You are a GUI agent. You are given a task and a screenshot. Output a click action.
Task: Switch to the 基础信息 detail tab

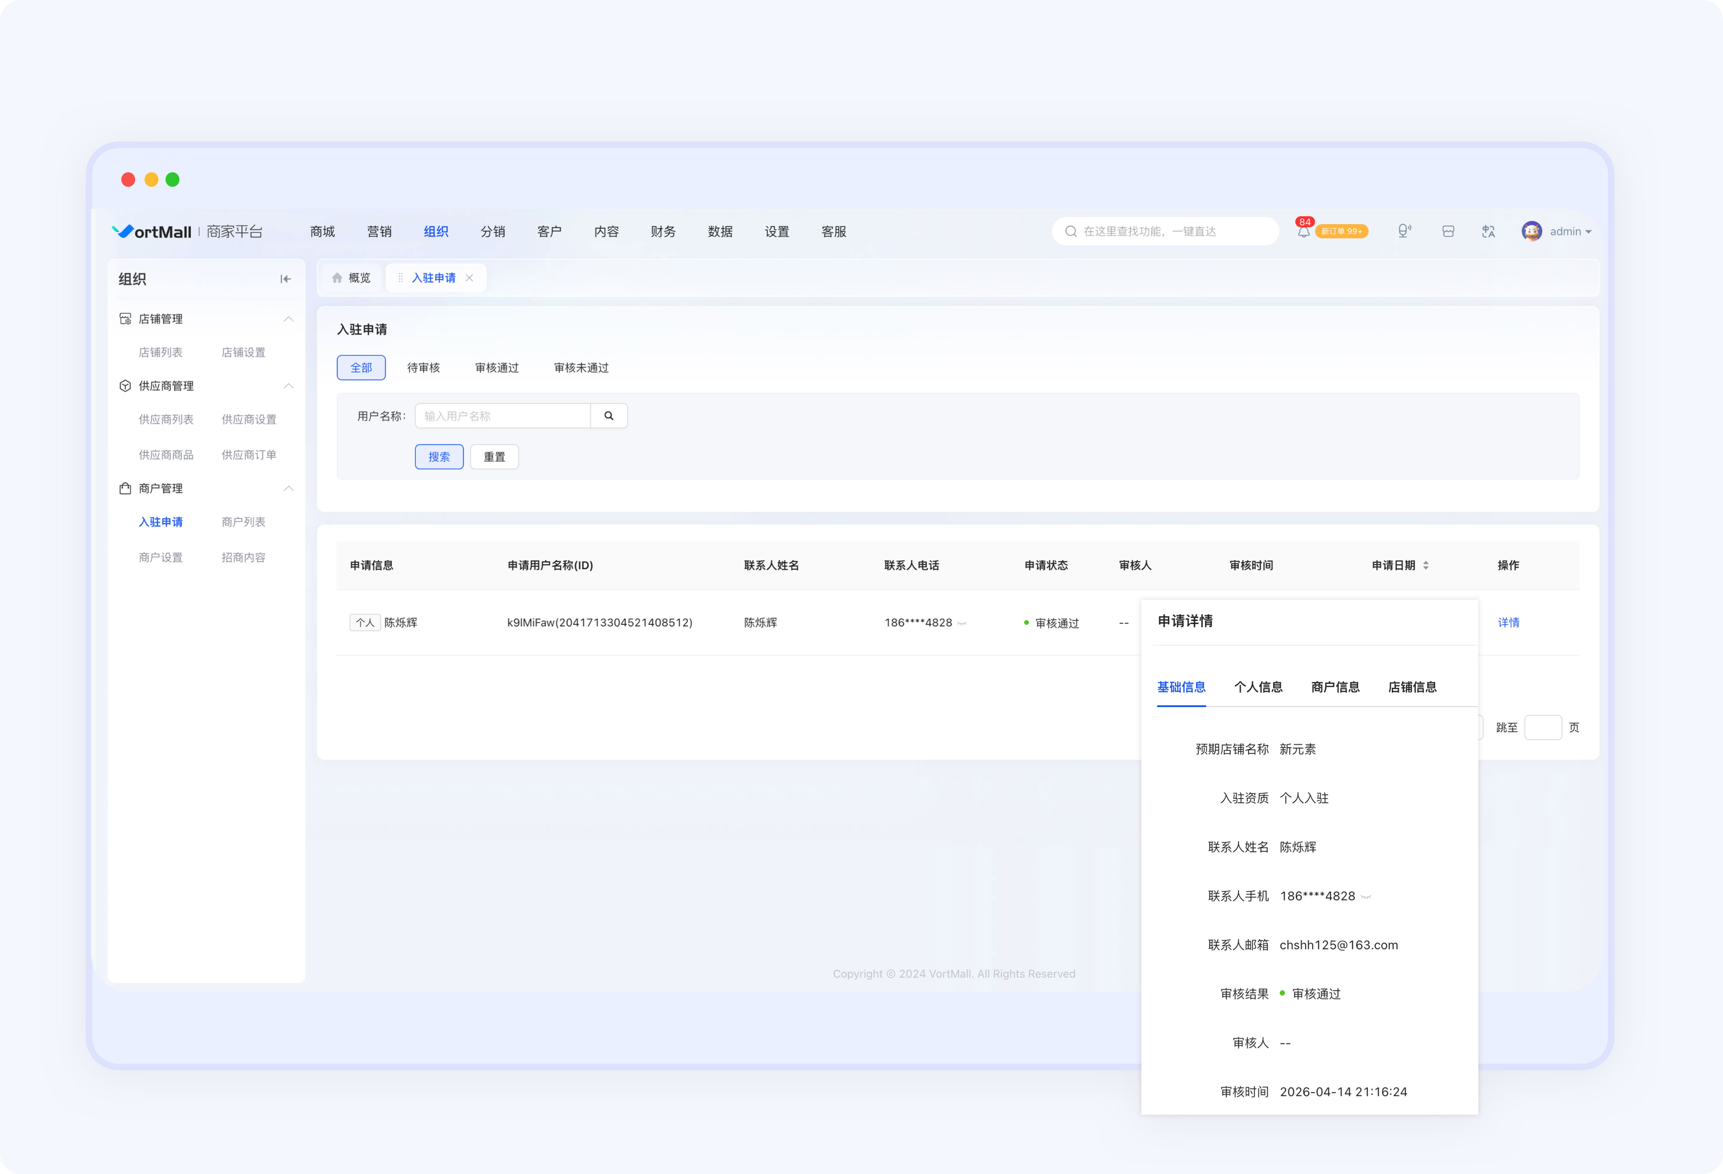(x=1181, y=687)
